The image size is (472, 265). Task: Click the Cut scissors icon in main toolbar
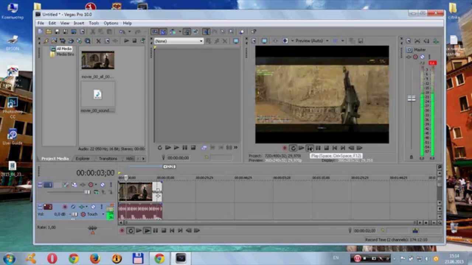pos(93,32)
